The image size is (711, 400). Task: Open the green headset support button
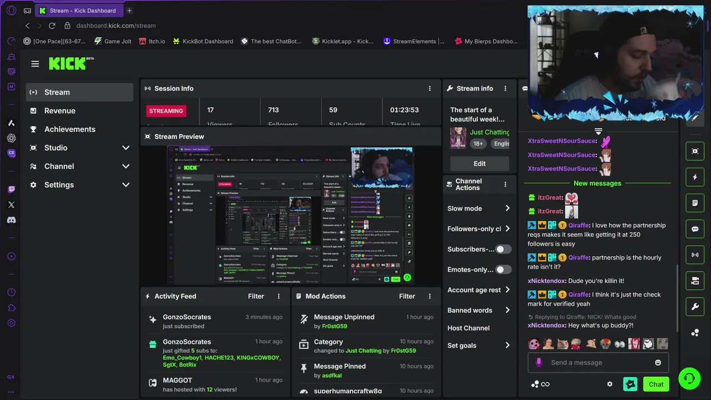click(x=689, y=378)
